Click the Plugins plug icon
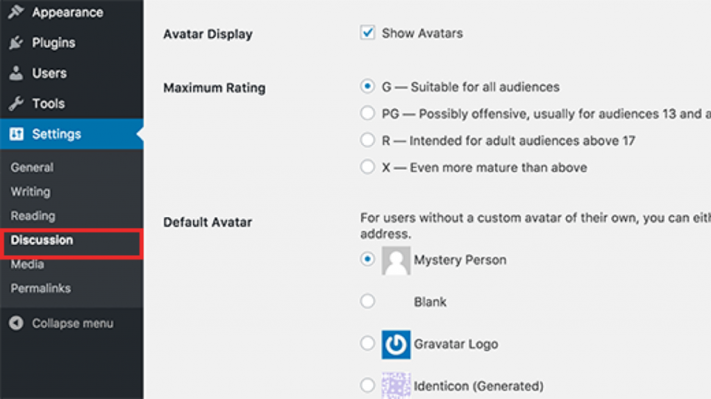This screenshot has height=399, width=711. coord(16,42)
